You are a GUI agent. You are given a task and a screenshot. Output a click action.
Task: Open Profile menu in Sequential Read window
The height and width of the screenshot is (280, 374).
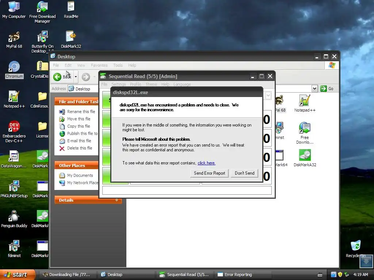tap(136, 84)
